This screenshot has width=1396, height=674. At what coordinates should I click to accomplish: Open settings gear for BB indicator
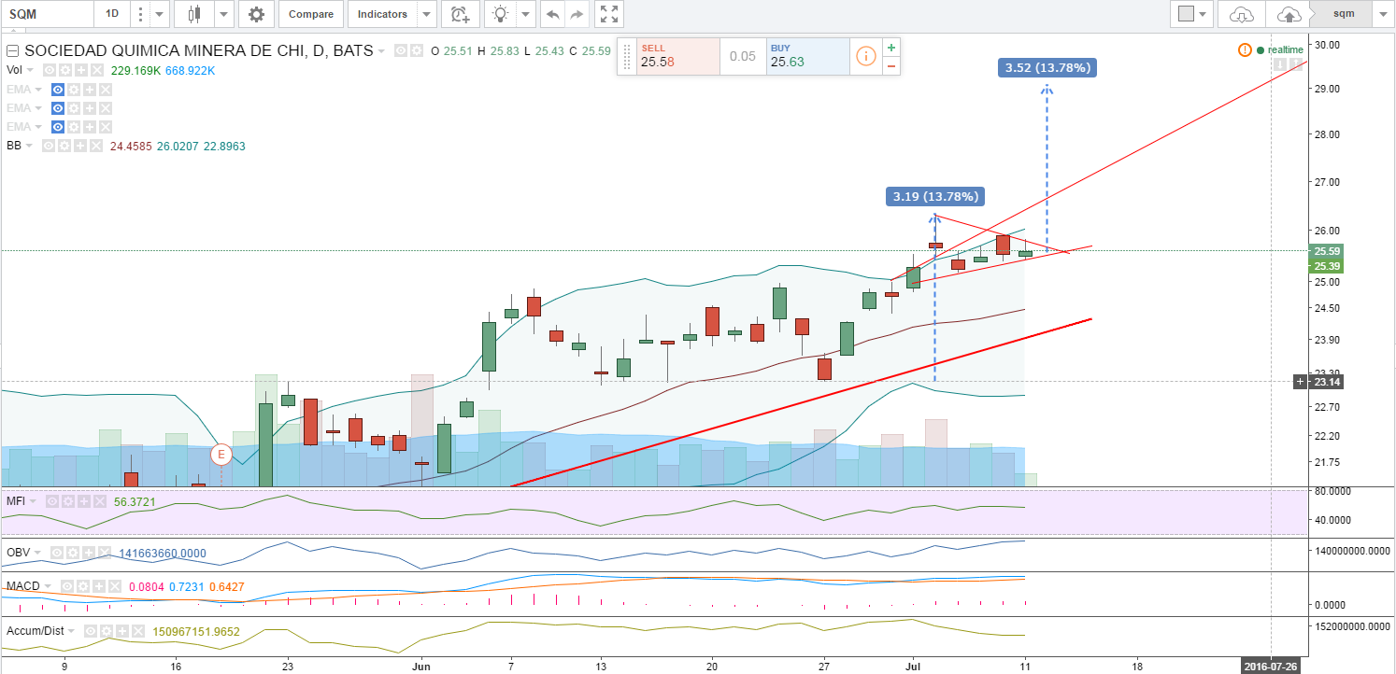point(64,146)
